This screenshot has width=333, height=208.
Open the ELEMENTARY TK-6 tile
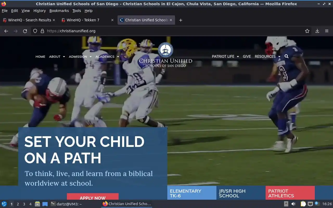[192, 193]
